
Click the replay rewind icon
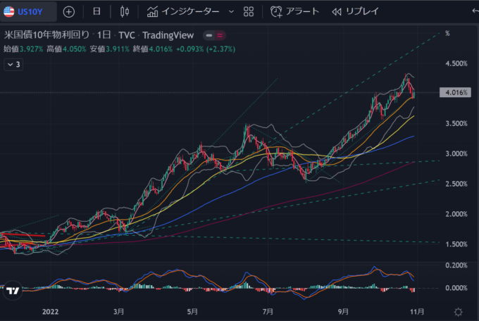coord(337,12)
